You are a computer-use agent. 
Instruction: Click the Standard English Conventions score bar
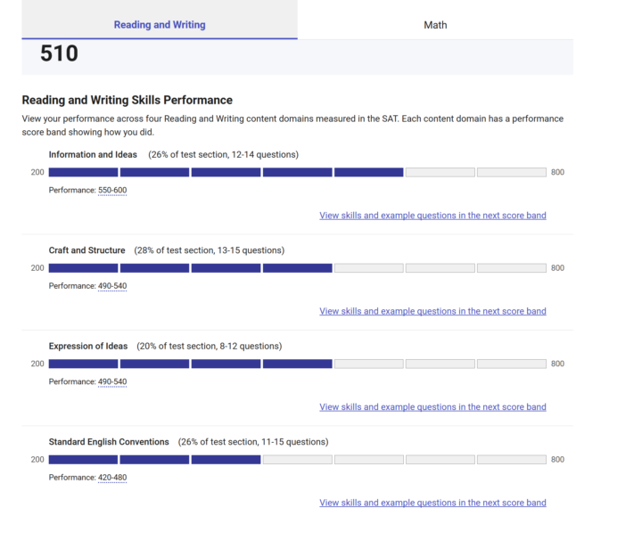(297, 460)
